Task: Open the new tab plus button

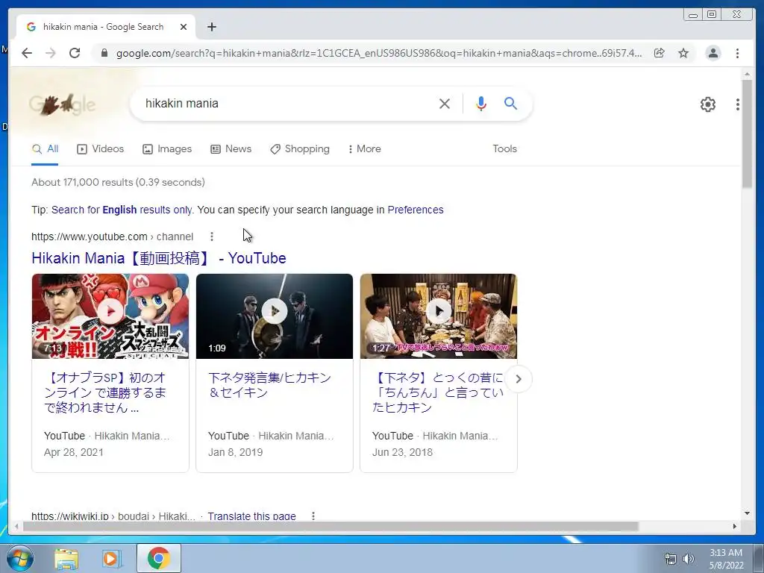Action: tap(211, 27)
